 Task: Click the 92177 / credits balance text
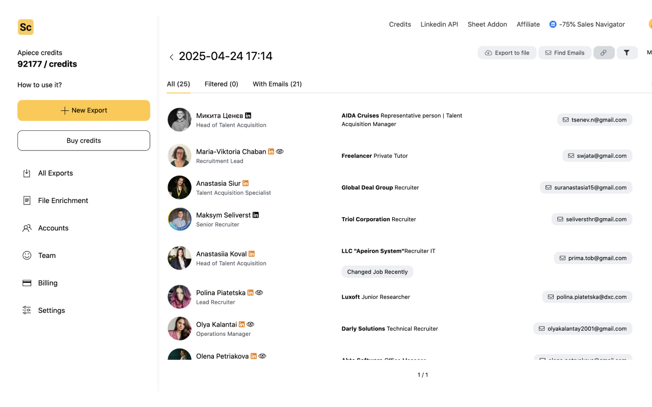tap(47, 64)
